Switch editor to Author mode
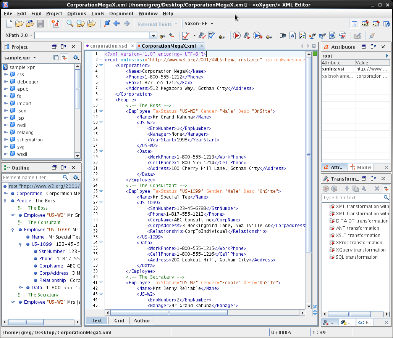The image size is (393, 338). point(142,320)
